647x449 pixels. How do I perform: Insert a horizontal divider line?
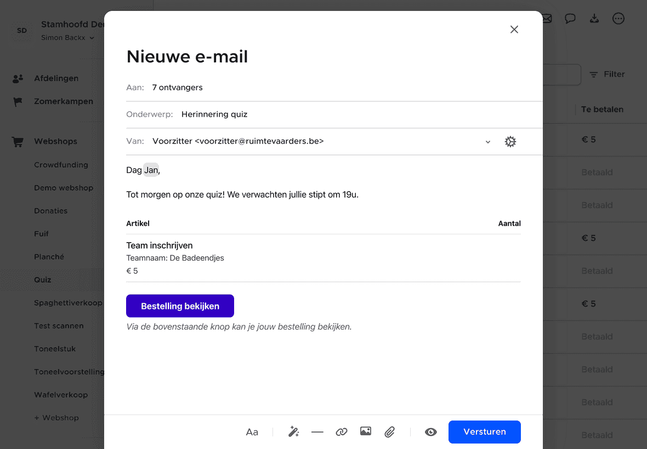click(x=317, y=432)
